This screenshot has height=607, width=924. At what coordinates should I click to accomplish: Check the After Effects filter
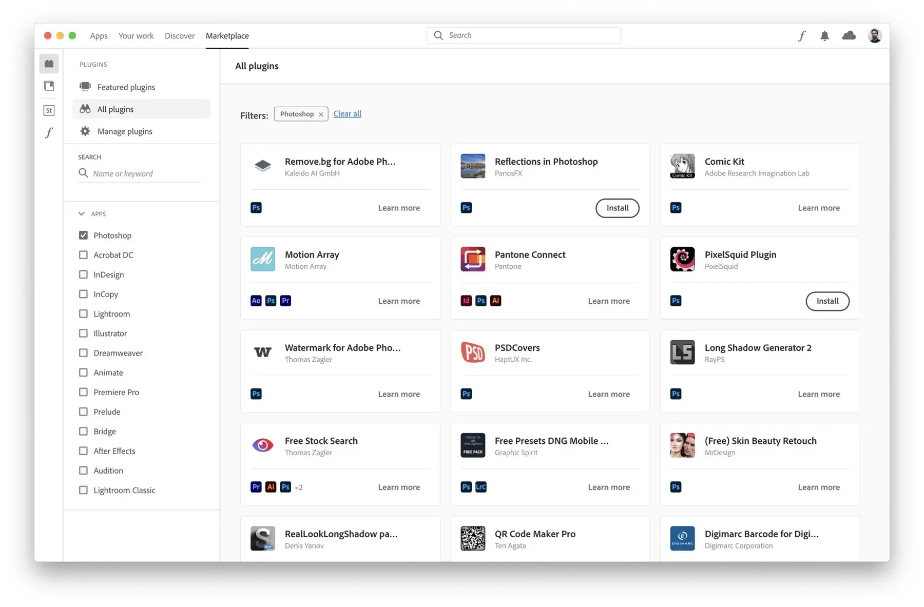(83, 451)
